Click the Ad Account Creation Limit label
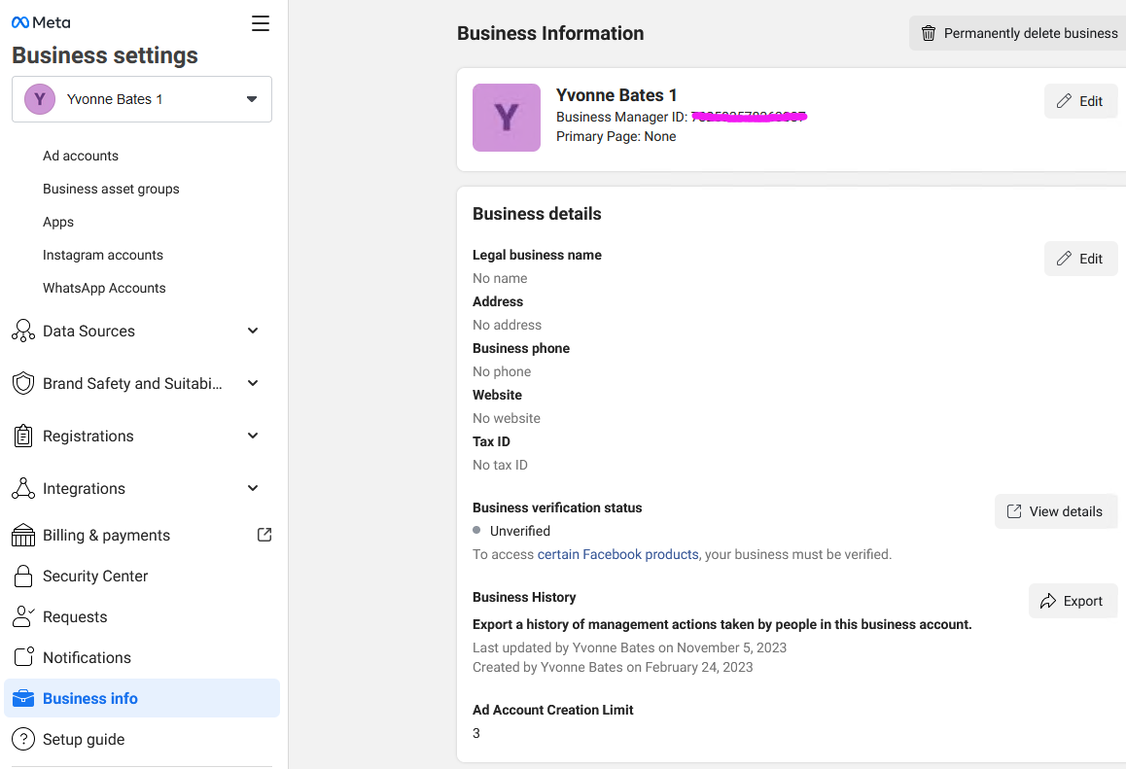The width and height of the screenshot is (1126, 769). tap(553, 710)
